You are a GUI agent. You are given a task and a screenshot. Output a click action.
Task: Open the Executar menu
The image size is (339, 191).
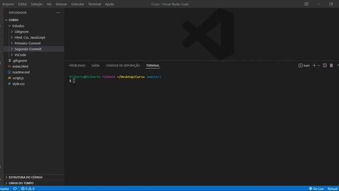[77, 4]
